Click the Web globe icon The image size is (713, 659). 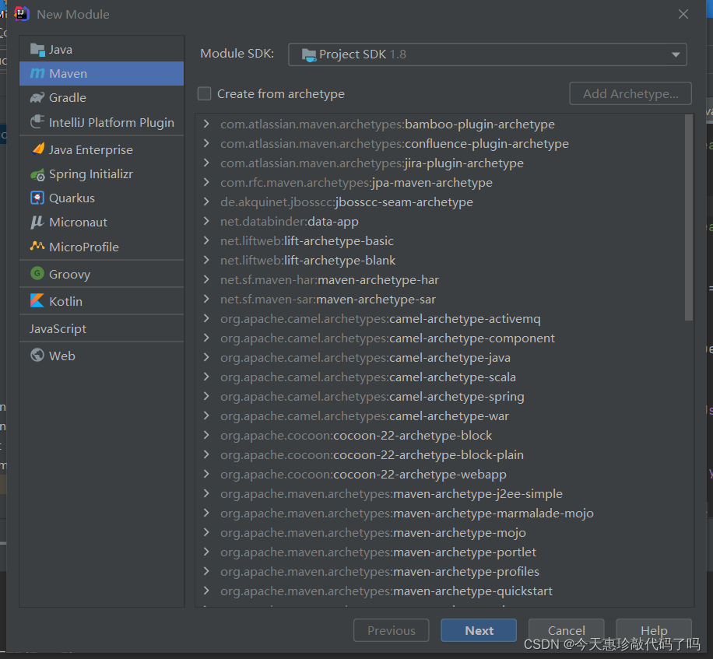(37, 355)
